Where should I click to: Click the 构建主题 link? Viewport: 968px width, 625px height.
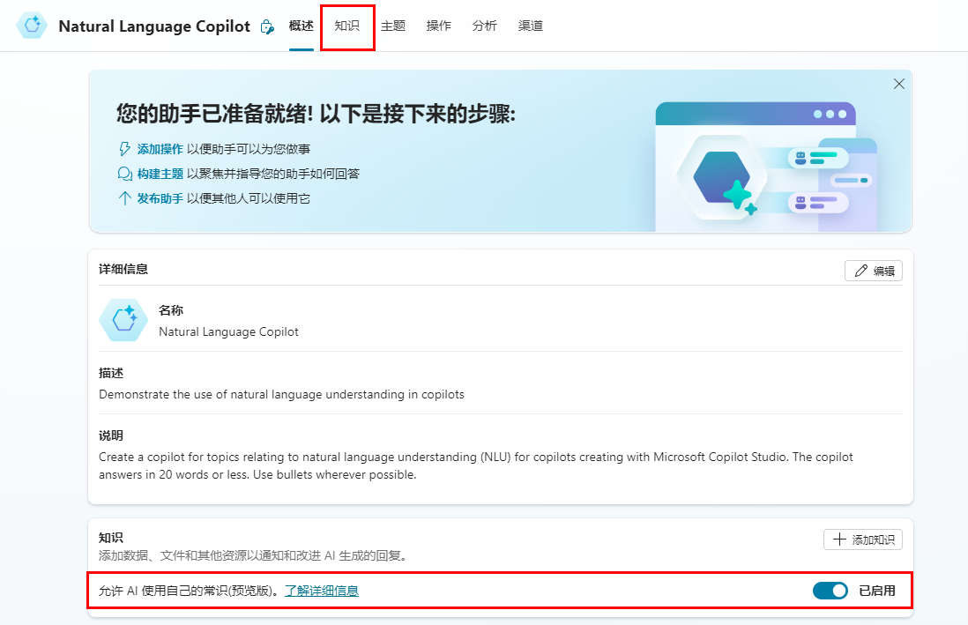point(160,174)
